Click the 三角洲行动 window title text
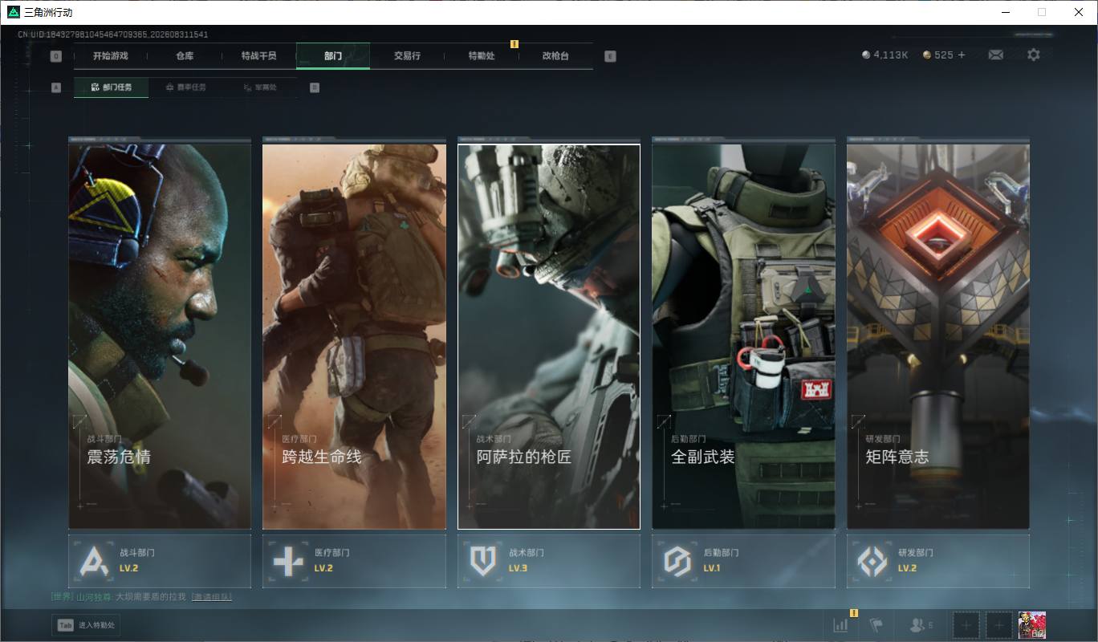Viewport: 1098px width, 642px height. click(x=47, y=12)
